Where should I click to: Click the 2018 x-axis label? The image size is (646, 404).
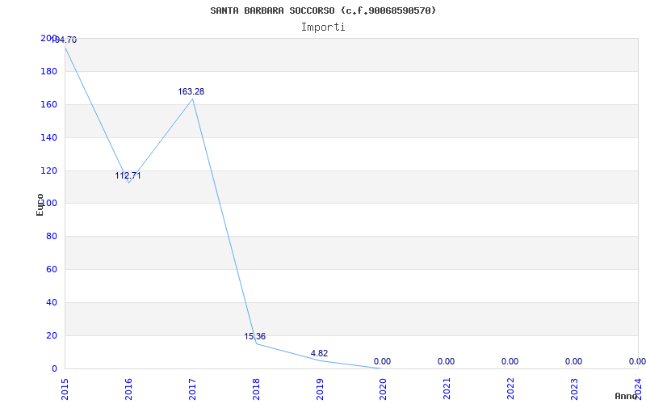click(256, 389)
